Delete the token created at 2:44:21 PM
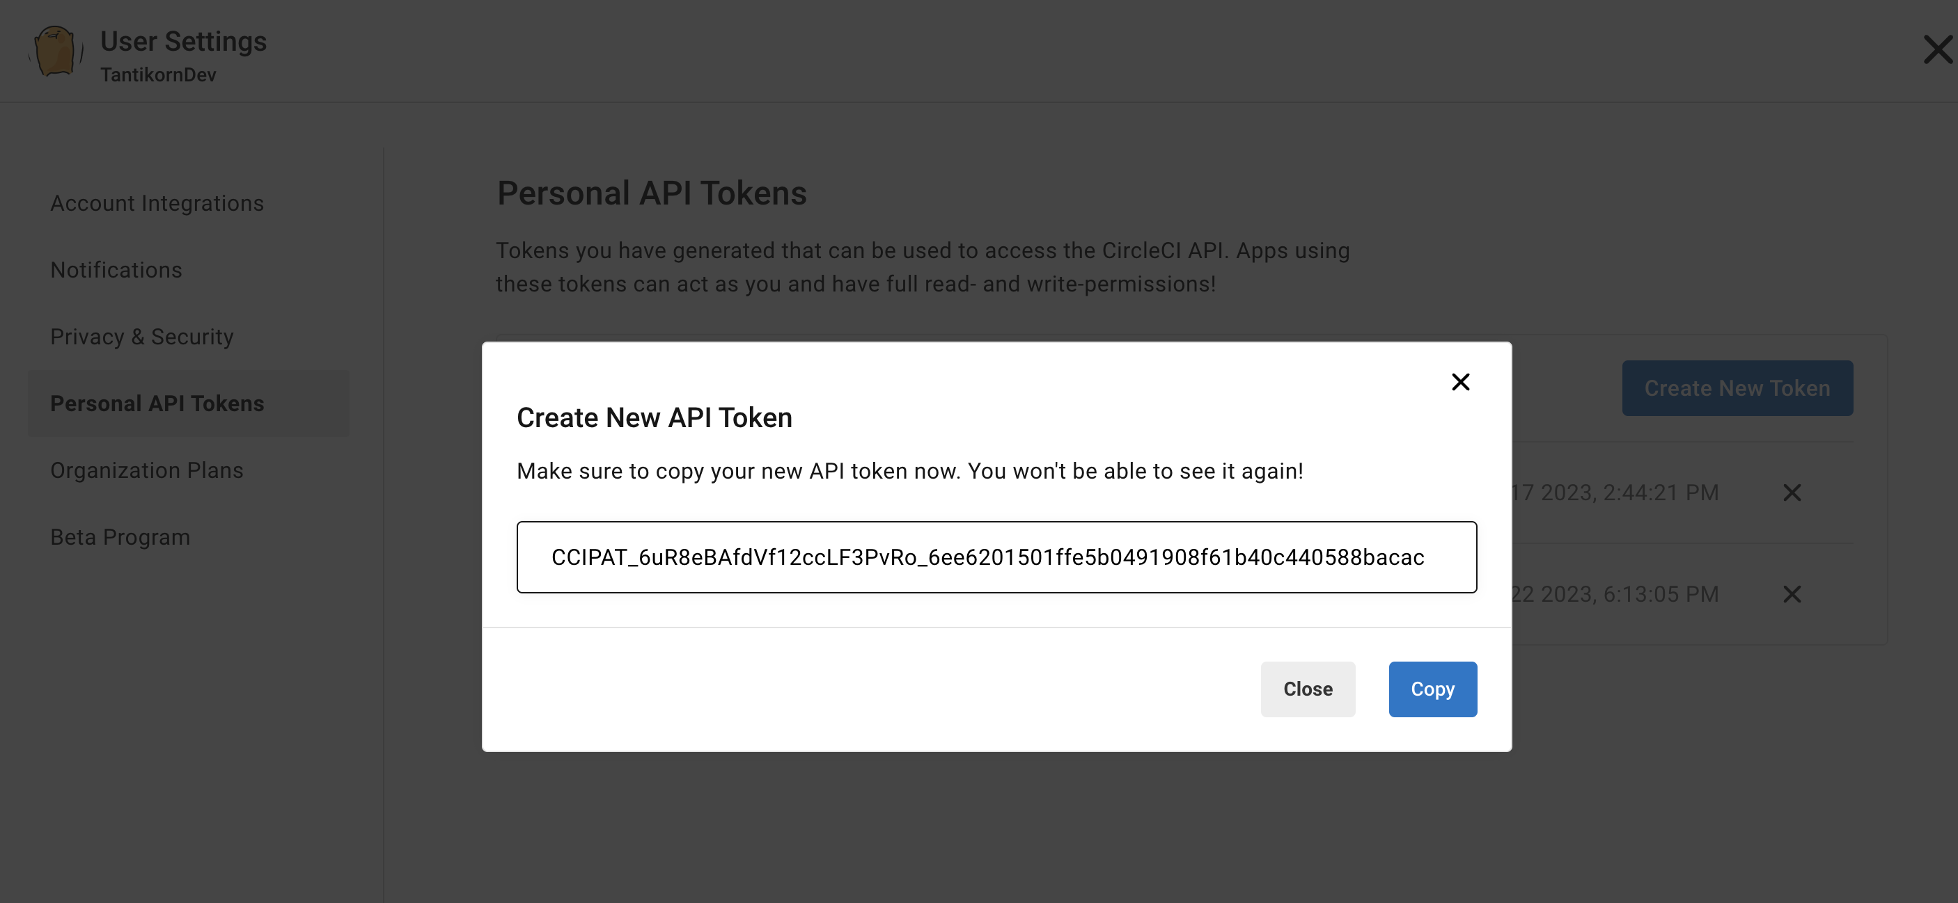The image size is (1958, 903). tap(1792, 493)
